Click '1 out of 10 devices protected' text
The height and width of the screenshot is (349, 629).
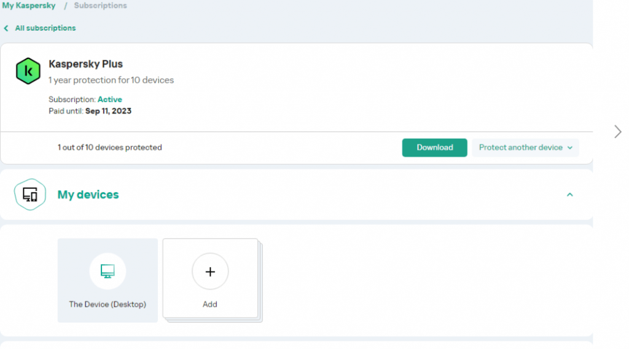110,147
